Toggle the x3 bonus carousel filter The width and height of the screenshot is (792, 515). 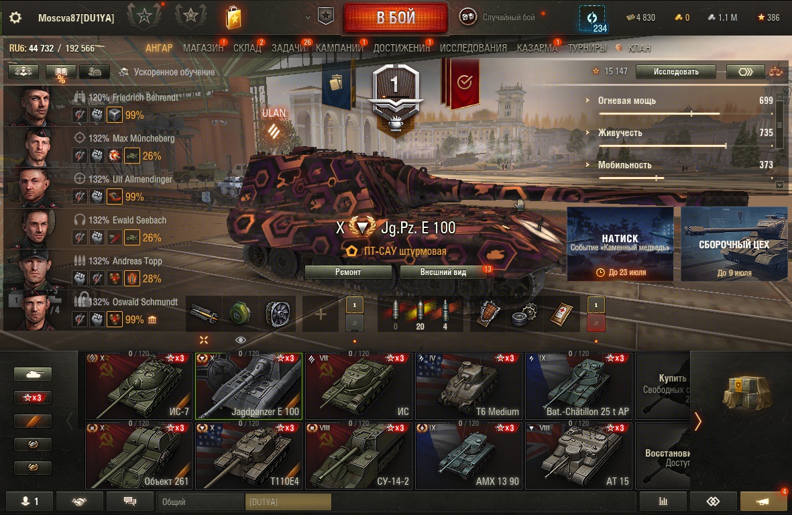[x=33, y=398]
